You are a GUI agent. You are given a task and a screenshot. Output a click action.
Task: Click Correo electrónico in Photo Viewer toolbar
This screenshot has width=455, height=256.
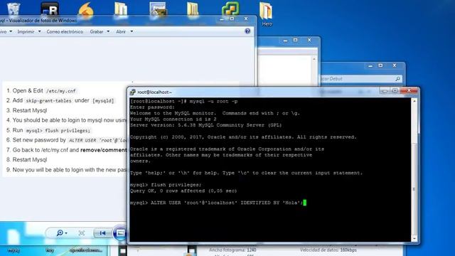(65, 31)
